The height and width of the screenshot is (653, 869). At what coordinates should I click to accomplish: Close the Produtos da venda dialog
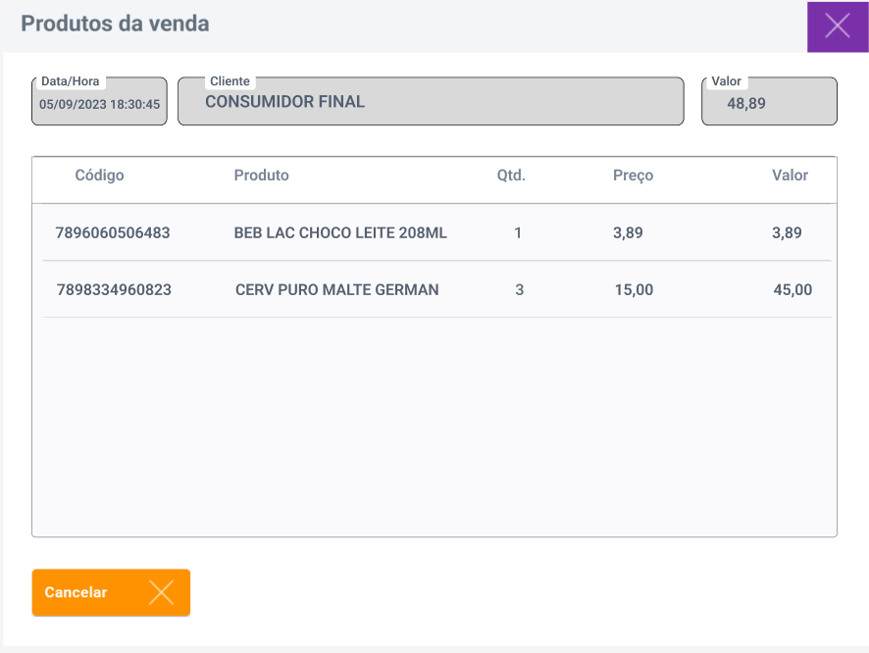(838, 26)
